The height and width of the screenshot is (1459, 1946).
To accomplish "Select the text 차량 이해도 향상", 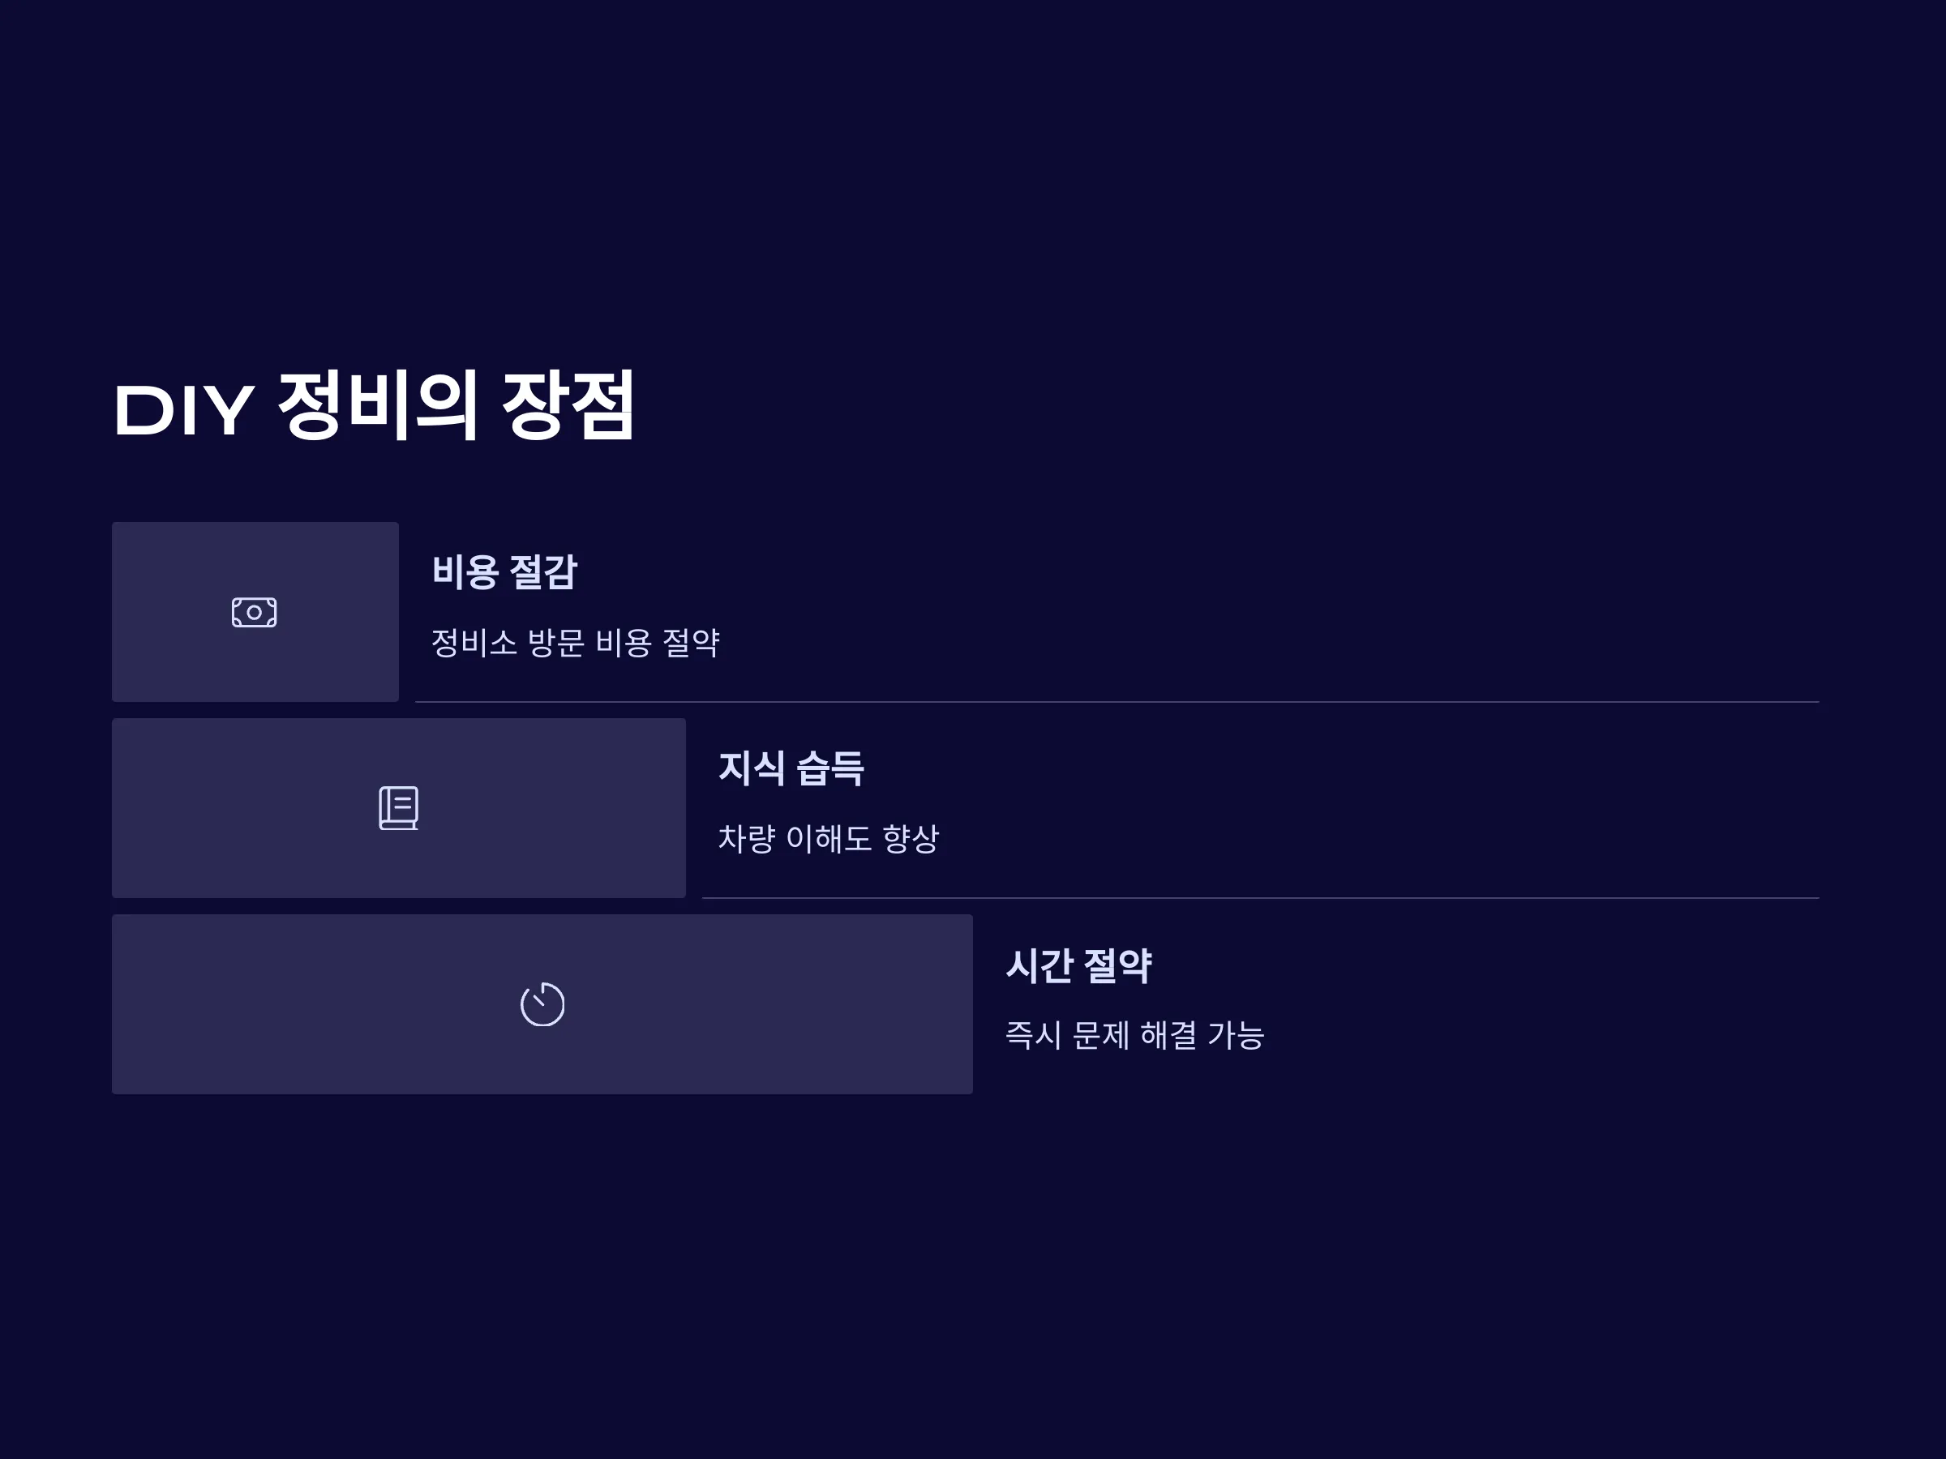I will 829,838.
